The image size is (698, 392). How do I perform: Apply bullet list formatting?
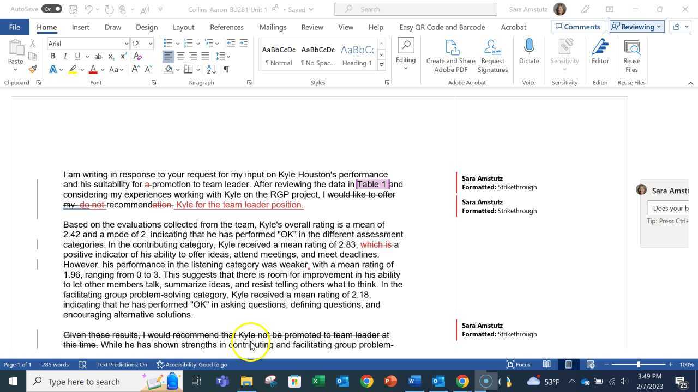pyautogui.click(x=168, y=44)
